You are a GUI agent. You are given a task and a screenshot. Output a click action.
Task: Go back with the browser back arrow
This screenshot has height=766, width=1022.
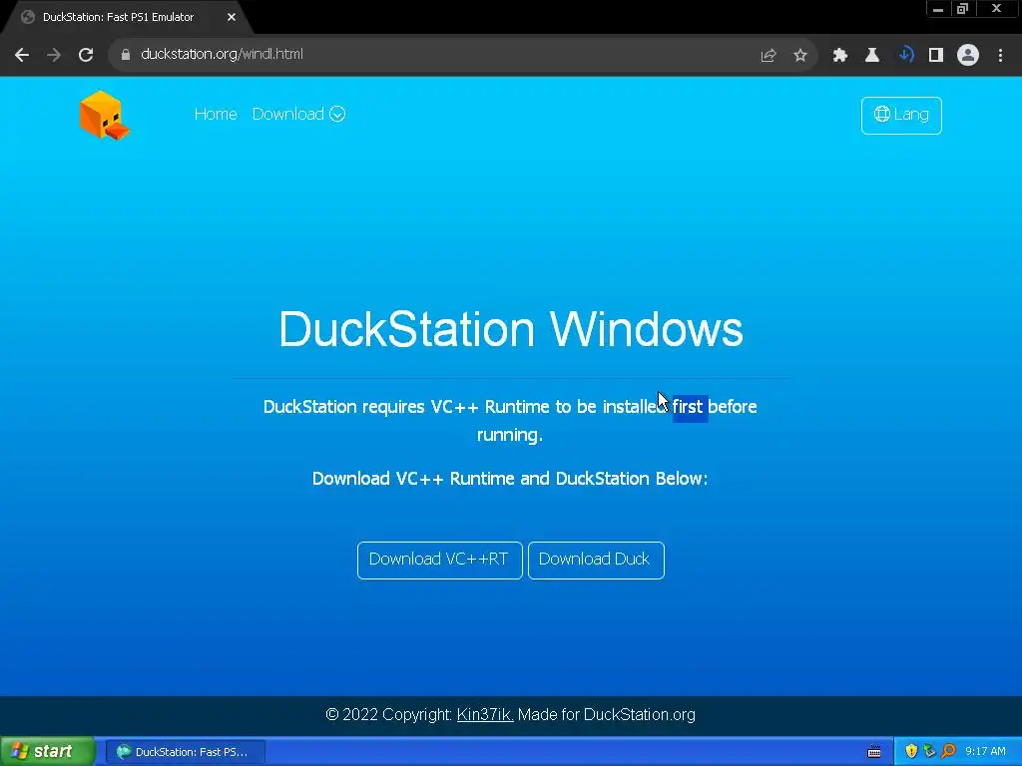click(x=22, y=55)
